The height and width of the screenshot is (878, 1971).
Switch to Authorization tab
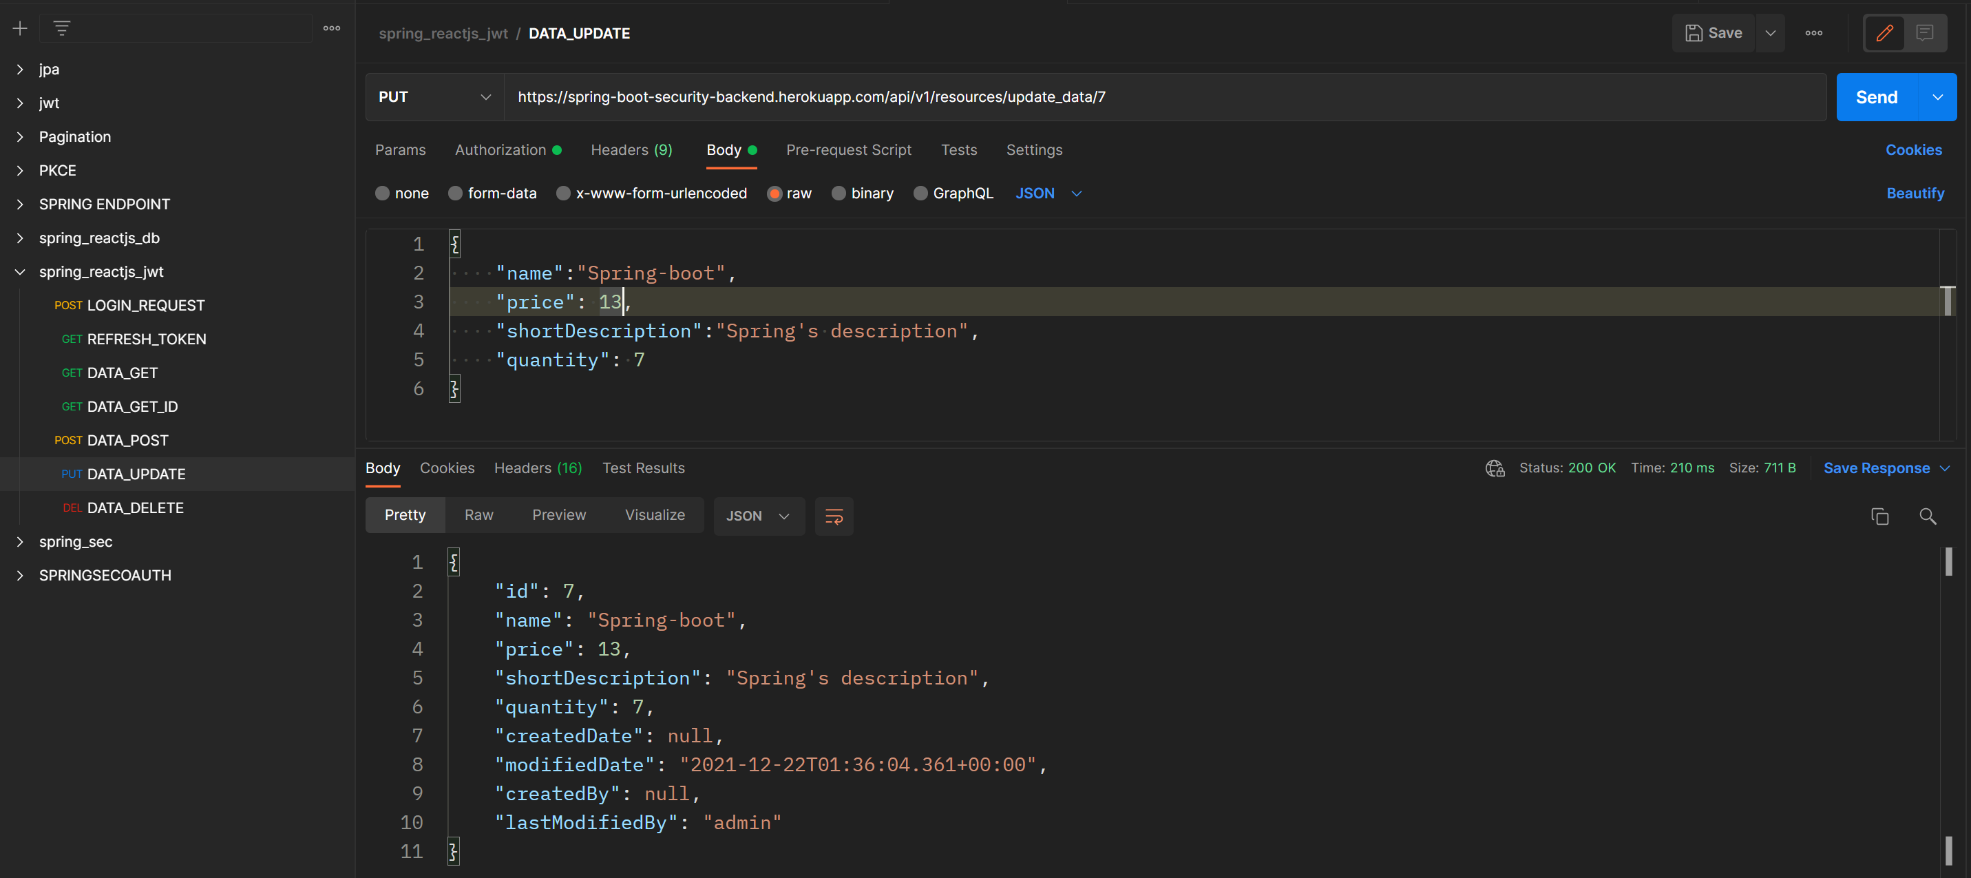[x=507, y=150]
